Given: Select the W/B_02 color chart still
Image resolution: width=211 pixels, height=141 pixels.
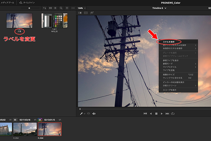Looking at the screenshot, I should pyautogui.click(x=54, y=20).
